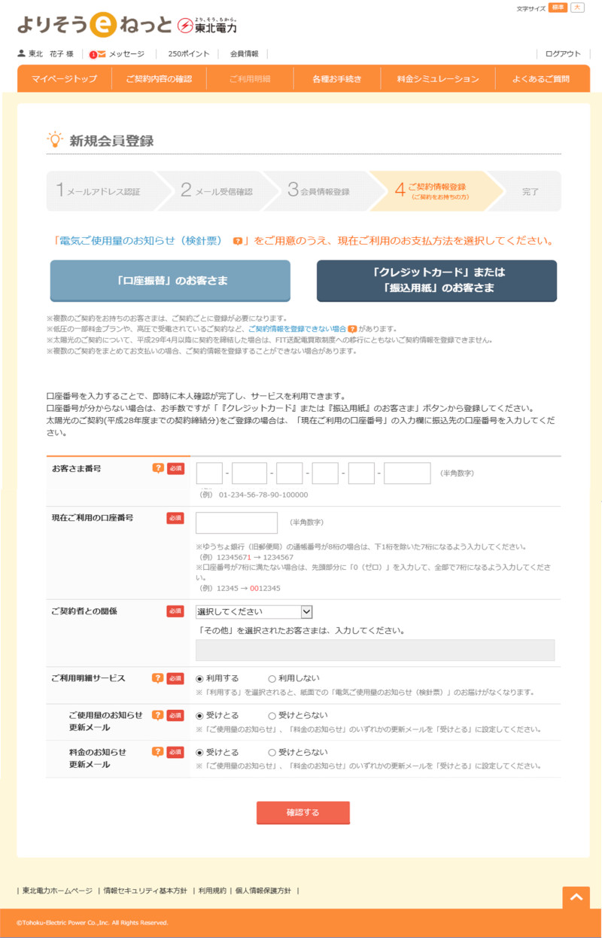Click the 完了 step
The image size is (602, 938).
click(x=531, y=192)
